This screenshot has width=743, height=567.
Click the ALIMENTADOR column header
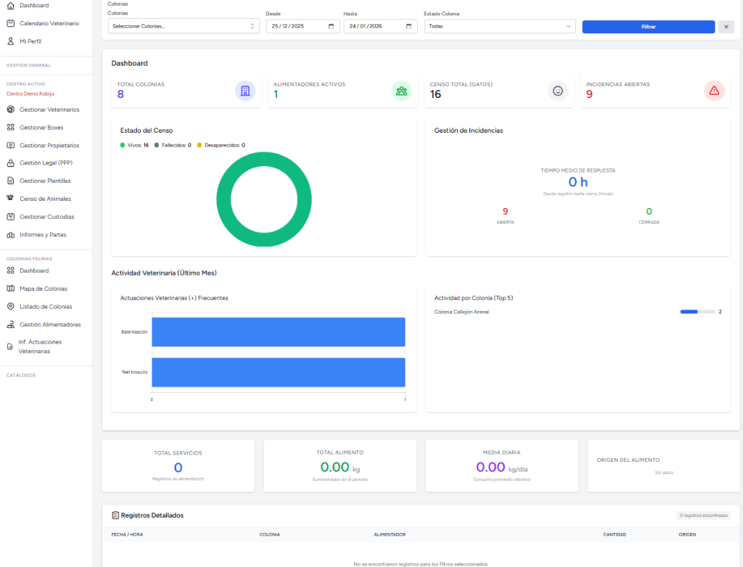390,535
